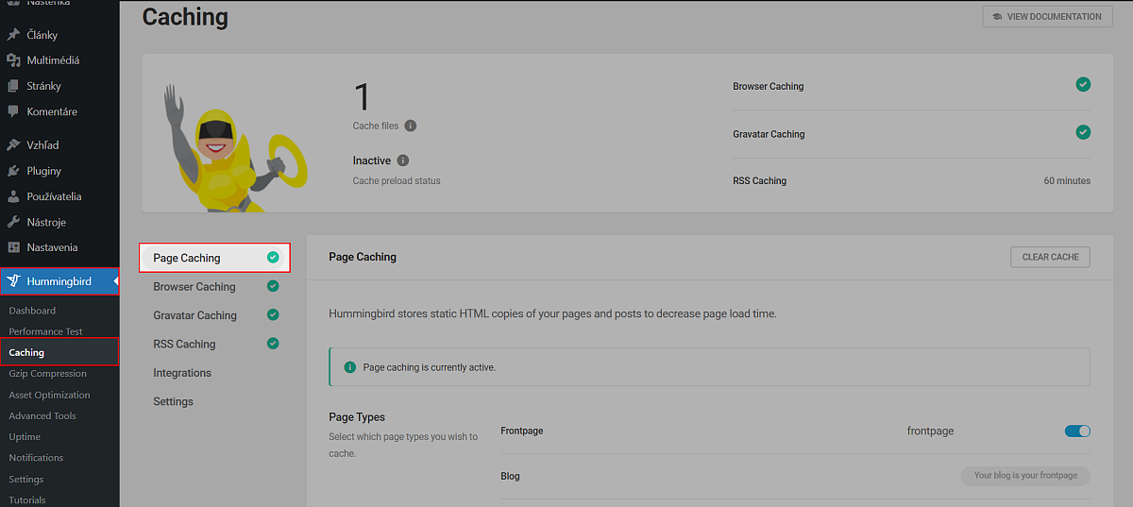The image size is (1133, 507).
Task: Click the info icon beside Inactive status
Action: tap(403, 161)
